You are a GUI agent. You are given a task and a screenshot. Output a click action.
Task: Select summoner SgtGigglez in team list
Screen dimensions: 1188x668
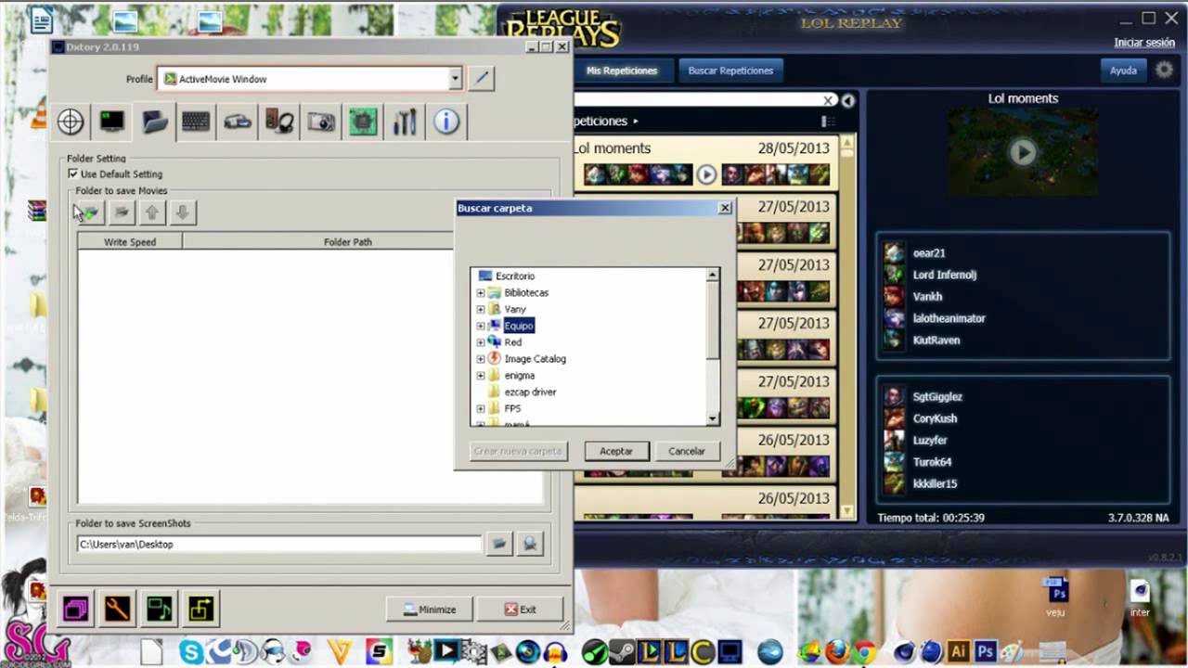(x=937, y=396)
